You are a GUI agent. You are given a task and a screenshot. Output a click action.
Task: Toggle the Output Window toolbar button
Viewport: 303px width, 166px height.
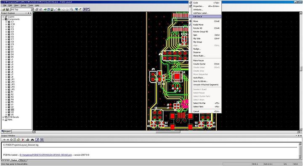point(88,9)
